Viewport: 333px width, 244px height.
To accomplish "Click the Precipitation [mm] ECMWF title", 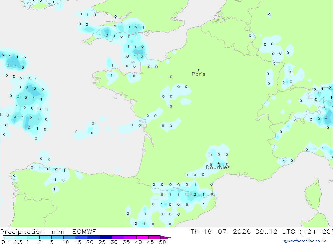I will click(48, 232).
